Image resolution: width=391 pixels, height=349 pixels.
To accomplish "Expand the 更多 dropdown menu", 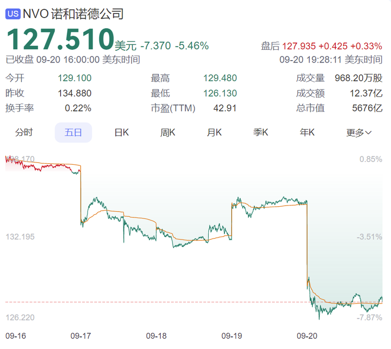I will point(359,132).
